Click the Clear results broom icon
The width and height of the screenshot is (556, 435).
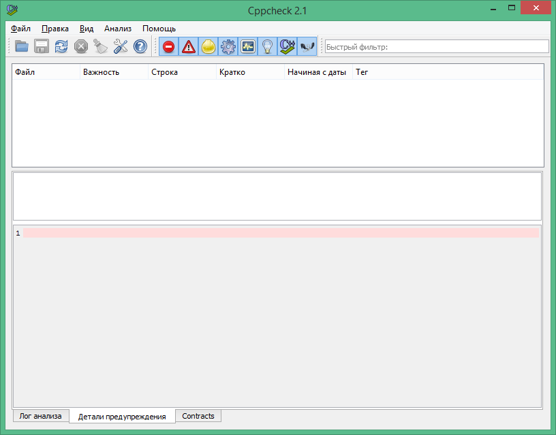pos(100,46)
